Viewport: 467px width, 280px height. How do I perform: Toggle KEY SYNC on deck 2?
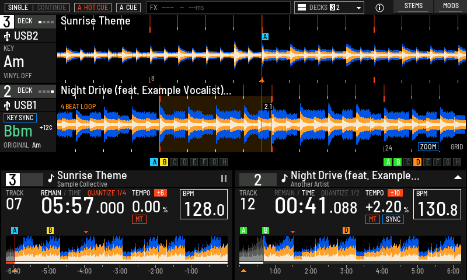point(20,118)
